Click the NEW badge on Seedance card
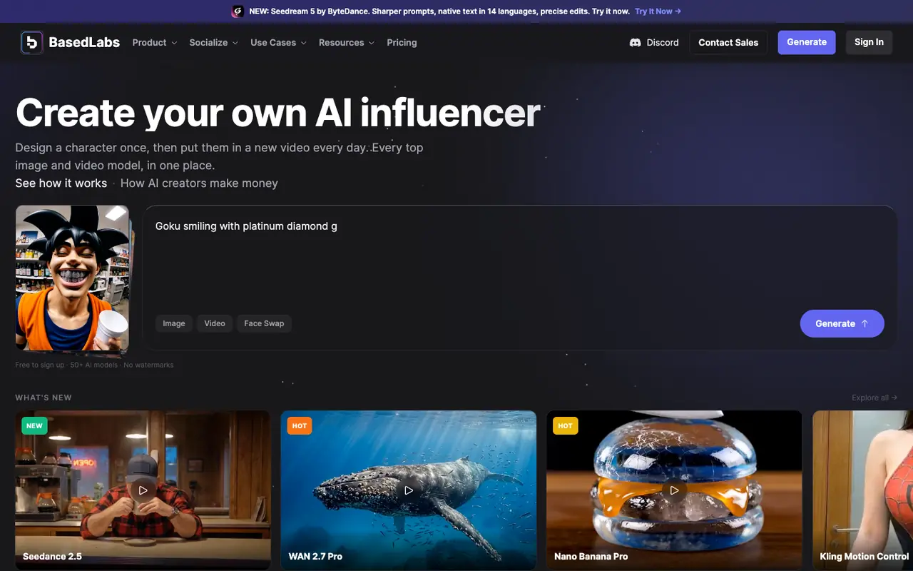 [x=34, y=426]
